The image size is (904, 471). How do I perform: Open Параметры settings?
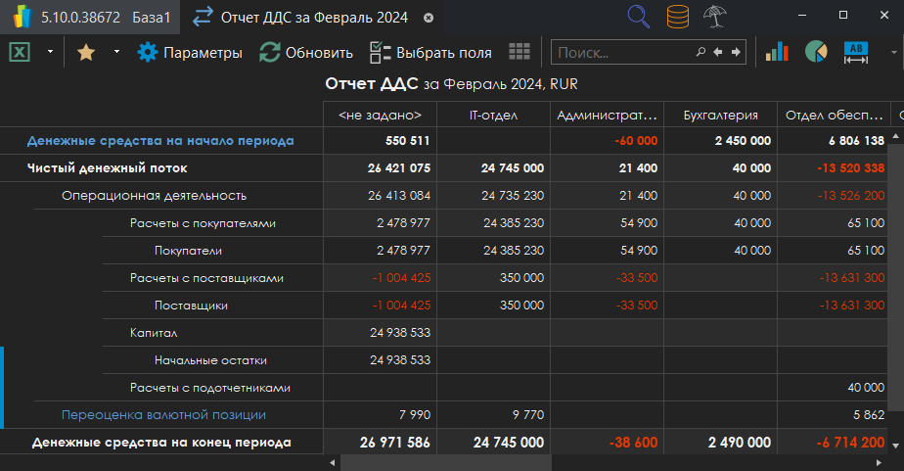(190, 53)
